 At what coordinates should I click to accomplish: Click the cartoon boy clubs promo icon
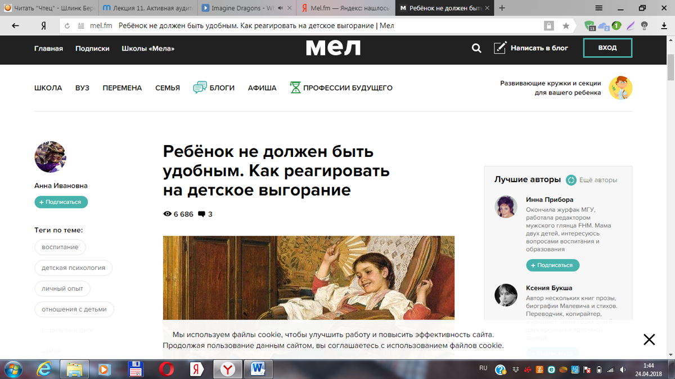(620, 88)
